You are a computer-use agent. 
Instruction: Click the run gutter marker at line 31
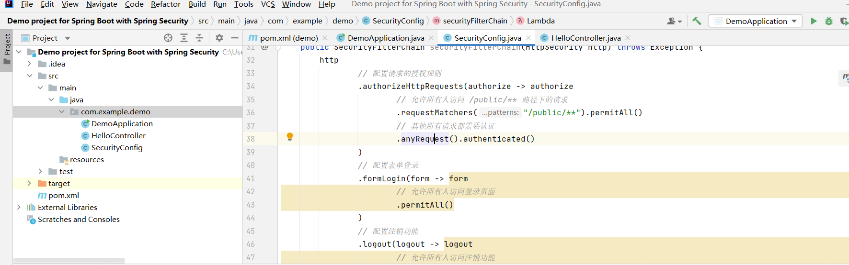tap(265, 47)
